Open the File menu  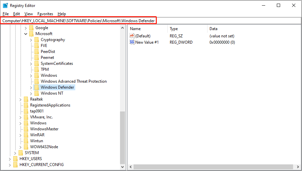6,14
